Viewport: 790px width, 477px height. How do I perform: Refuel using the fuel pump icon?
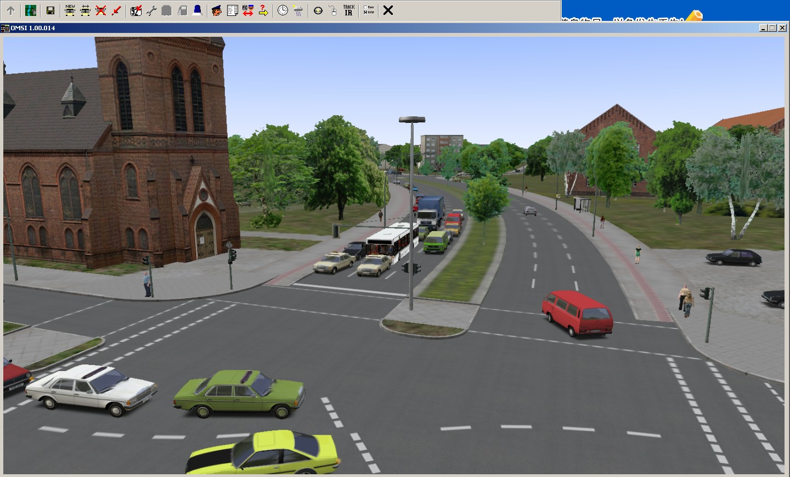coord(182,10)
